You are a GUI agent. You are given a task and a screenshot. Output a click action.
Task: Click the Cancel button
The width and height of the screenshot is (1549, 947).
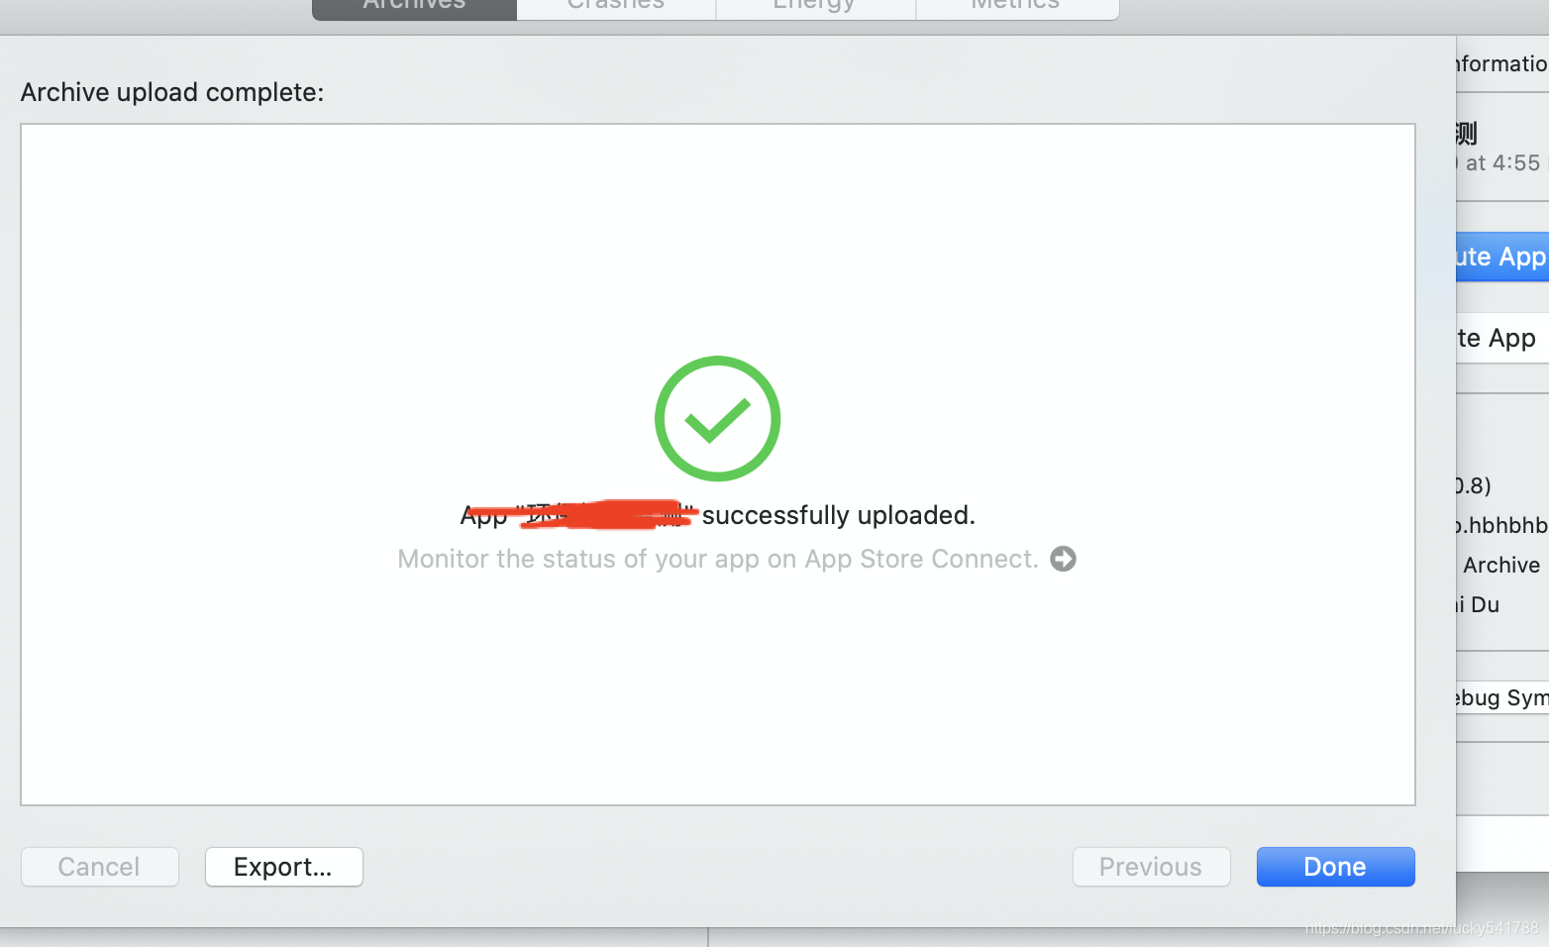click(99, 867)
